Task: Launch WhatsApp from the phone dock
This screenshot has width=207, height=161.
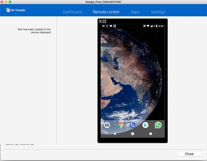Action: (x=158, y=125)
